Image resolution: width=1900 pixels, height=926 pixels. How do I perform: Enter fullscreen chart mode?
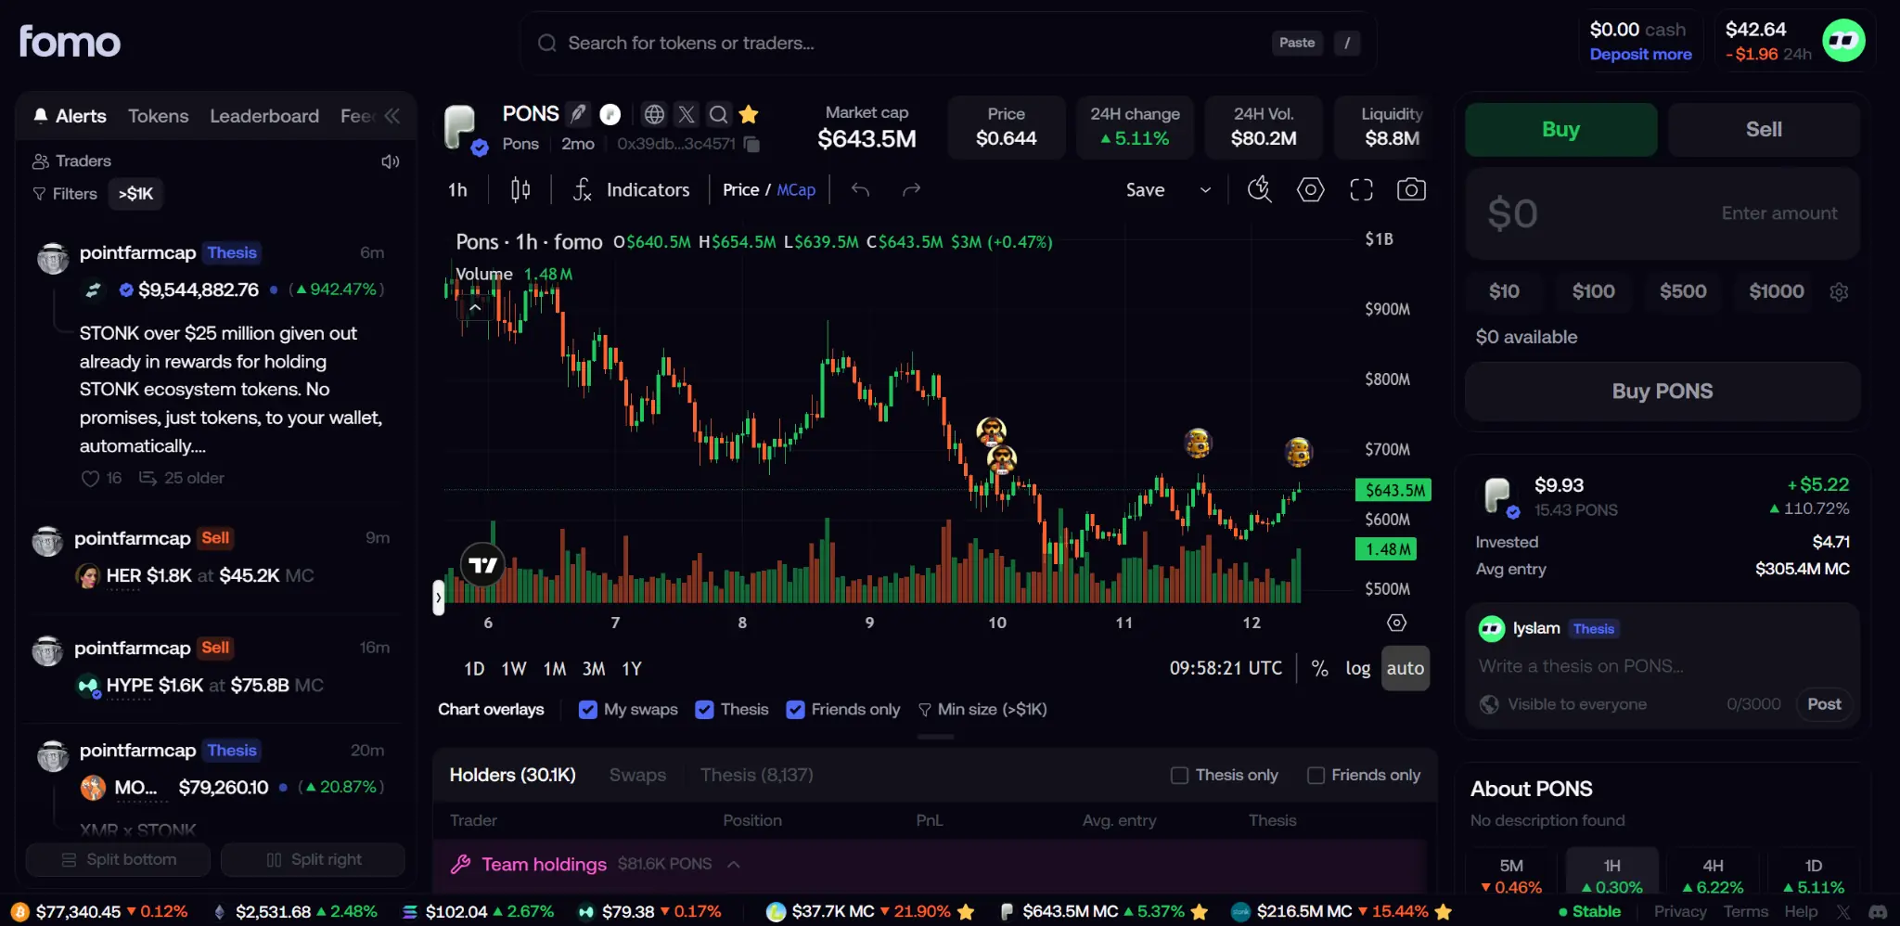[x=1361, y=189]
